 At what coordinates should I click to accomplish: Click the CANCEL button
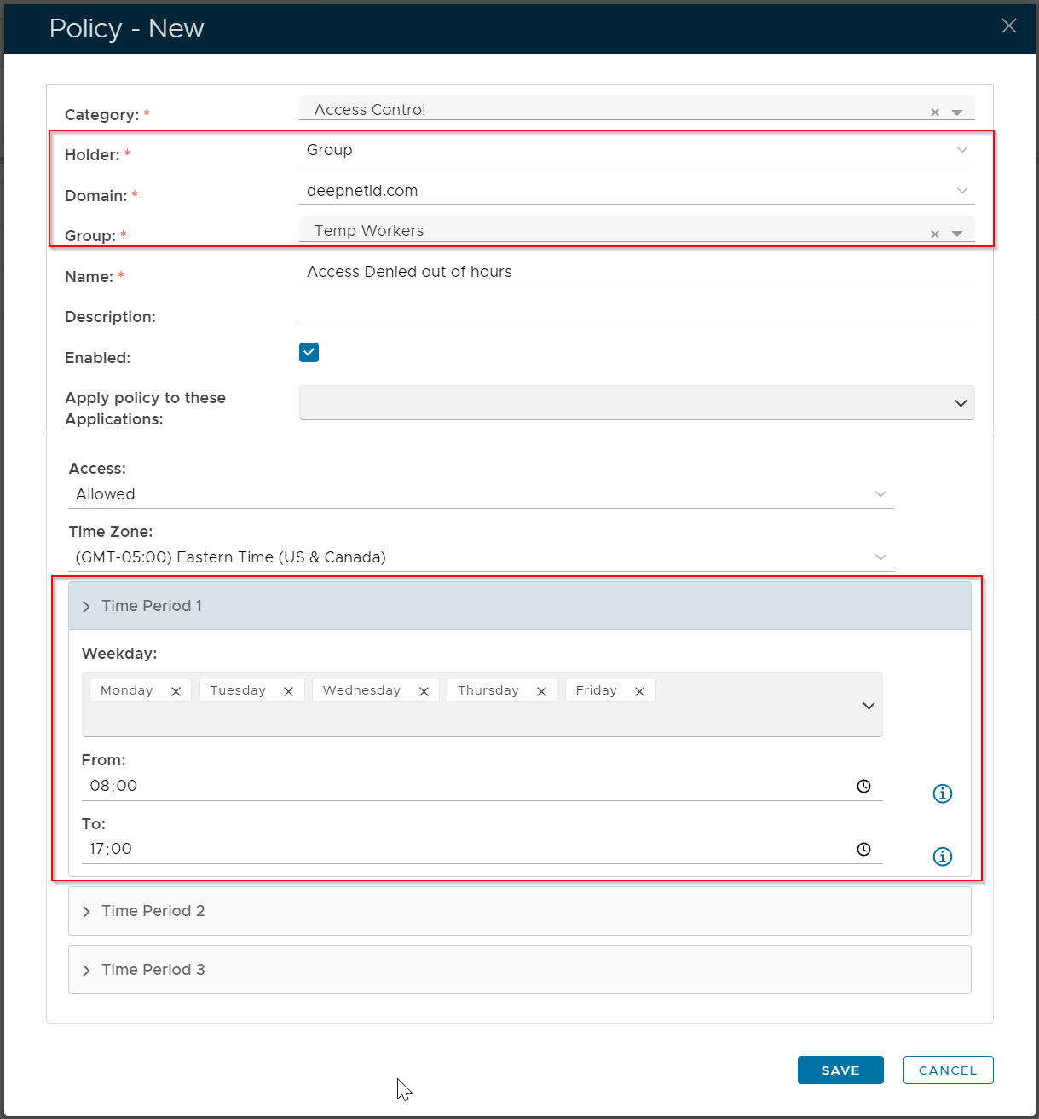click(x=948, y=1070)
